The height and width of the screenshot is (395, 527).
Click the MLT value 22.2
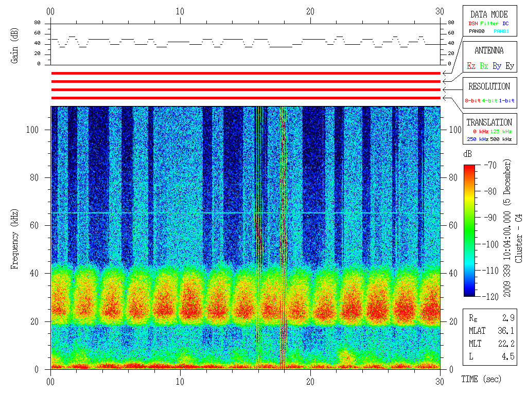[506, 344]
